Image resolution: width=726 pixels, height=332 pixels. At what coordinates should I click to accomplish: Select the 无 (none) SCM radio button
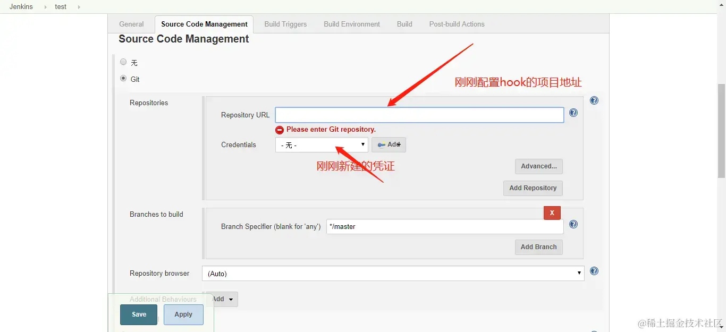pyautogui.click(x=123, y=62)
